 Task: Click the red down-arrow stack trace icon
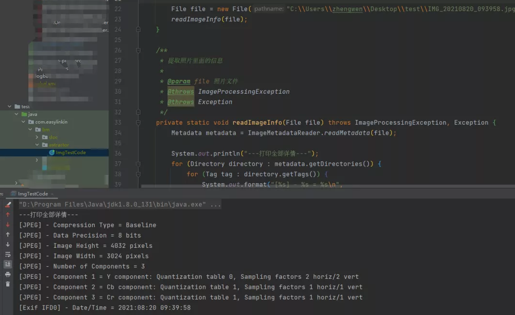[8, 225]
